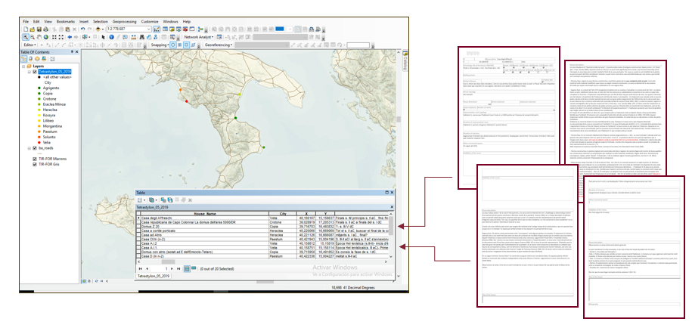Click List By Drawing Order icon

(x=23, y=59)
